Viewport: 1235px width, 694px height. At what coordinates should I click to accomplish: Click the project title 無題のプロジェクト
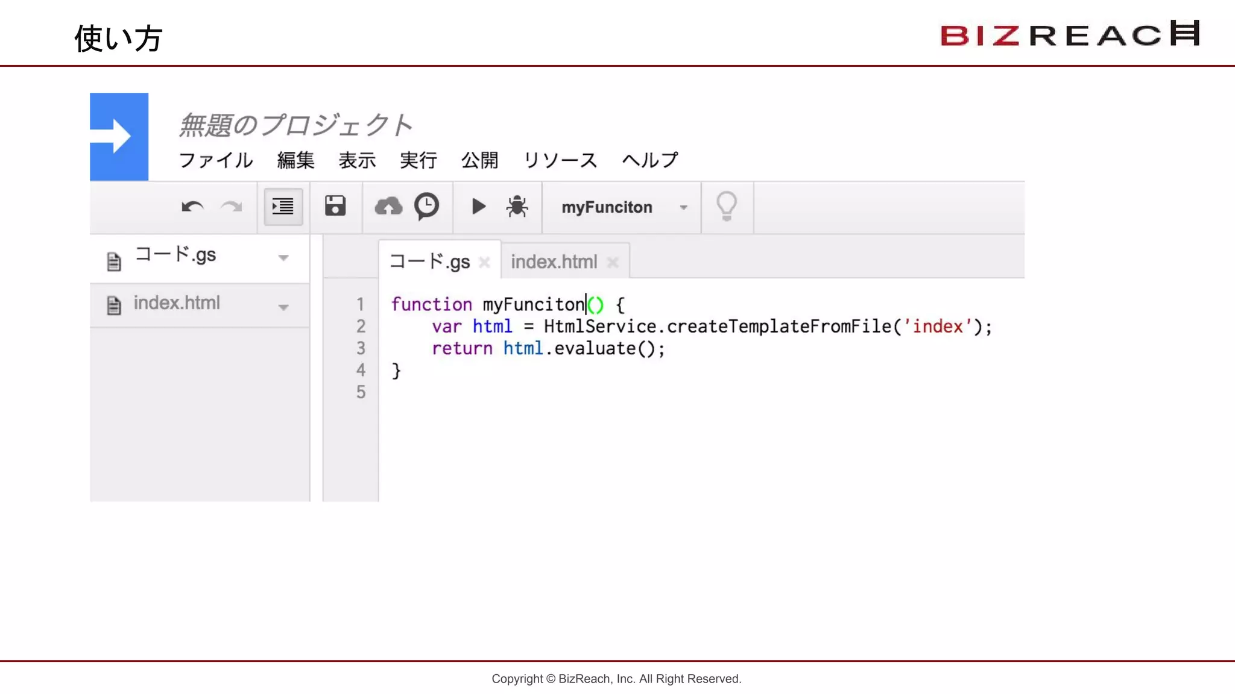click(295, 125)
